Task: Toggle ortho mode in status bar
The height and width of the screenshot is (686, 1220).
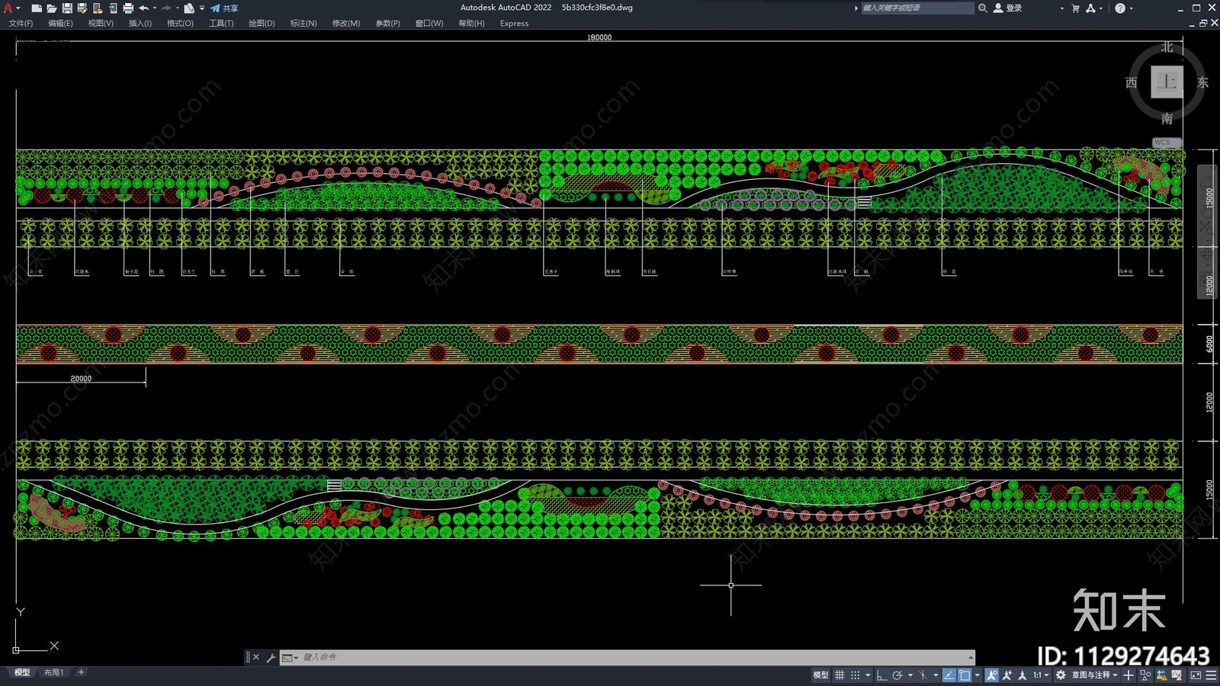Action: tap(881, 675)
